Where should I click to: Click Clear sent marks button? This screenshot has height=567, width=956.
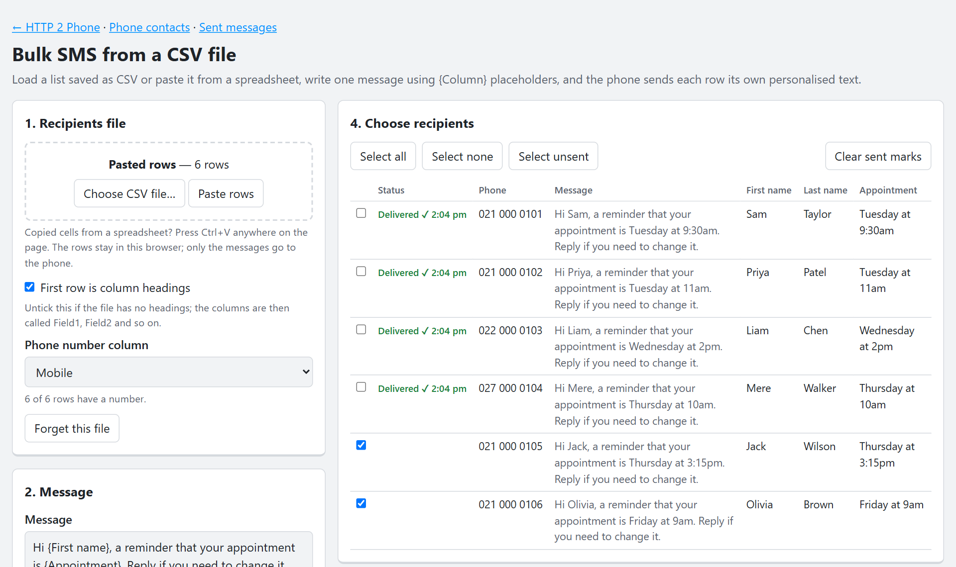878,156
